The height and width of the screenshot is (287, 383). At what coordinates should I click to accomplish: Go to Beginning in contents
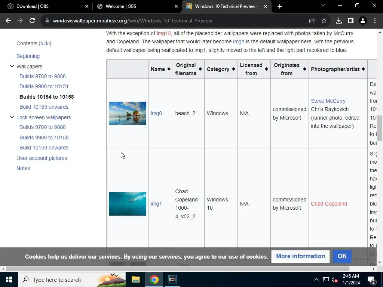tap(28, 56)
